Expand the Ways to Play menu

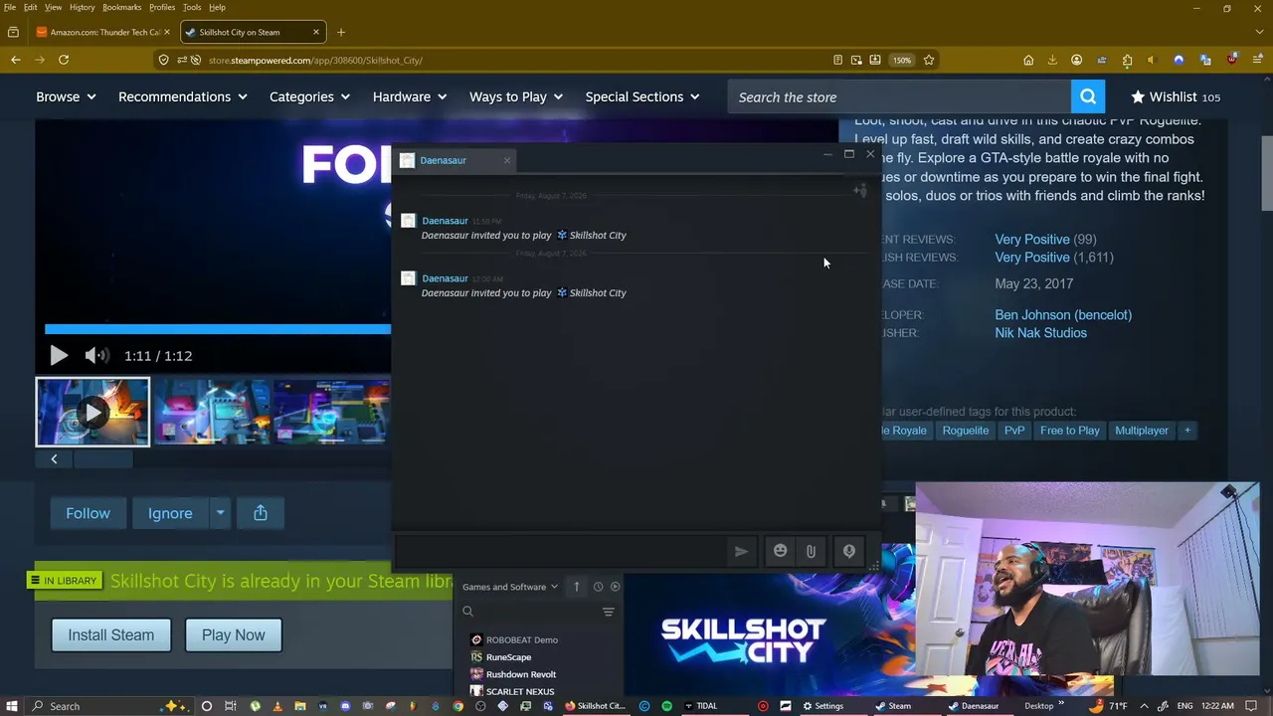point(516,96)
